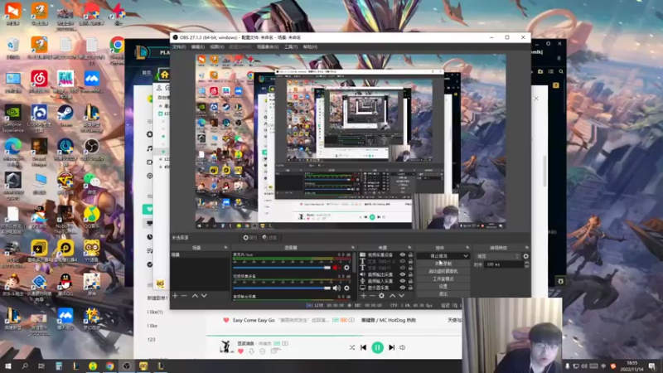
Task: Skip to next track in music player
Action: tap(391, 347)
